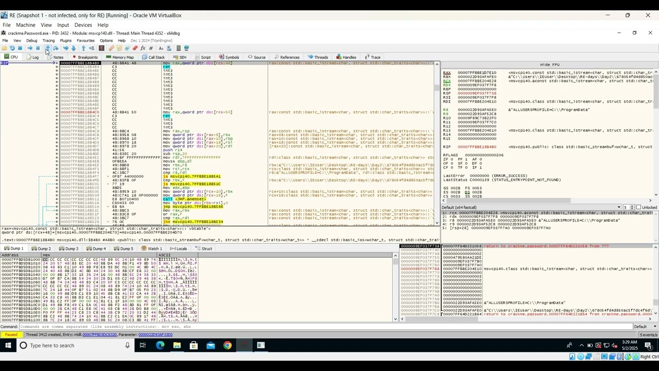Open Task View on the taskbar
This screenshot has width=659, height=371.
pyautogui.click(x=143, y=345)
